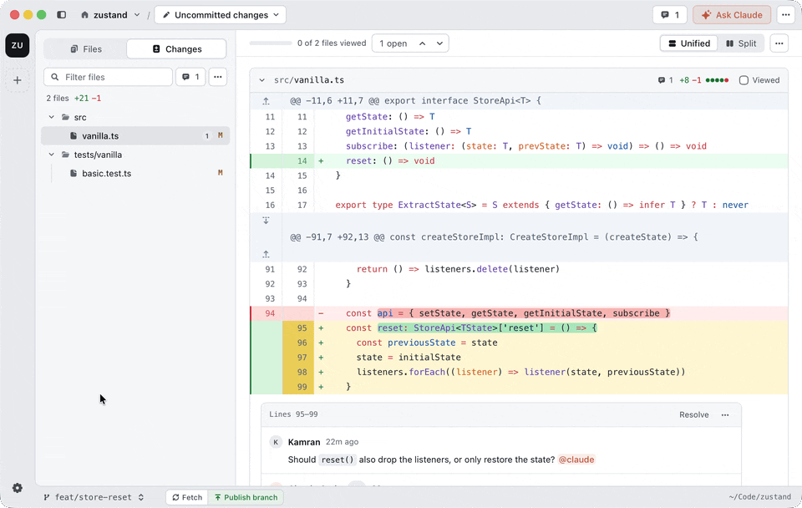
Task: Collapse the src folder
Action: click(x=51, y=117)
